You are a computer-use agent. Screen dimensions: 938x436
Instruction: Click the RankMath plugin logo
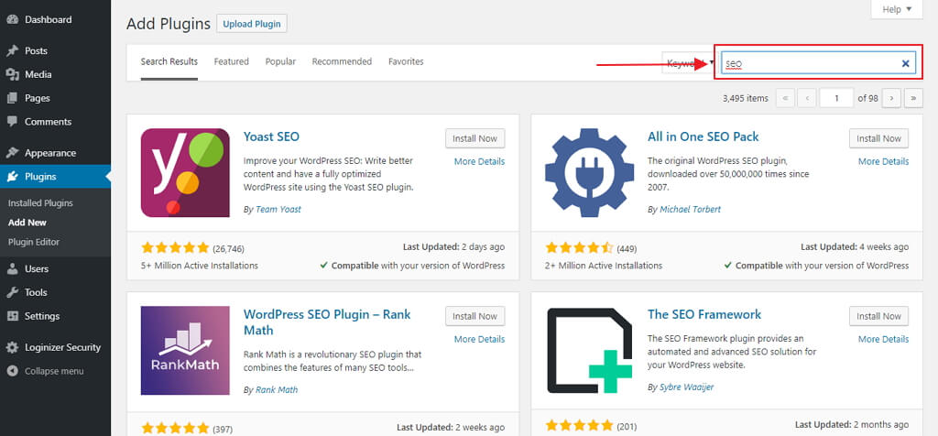point(185,351)
